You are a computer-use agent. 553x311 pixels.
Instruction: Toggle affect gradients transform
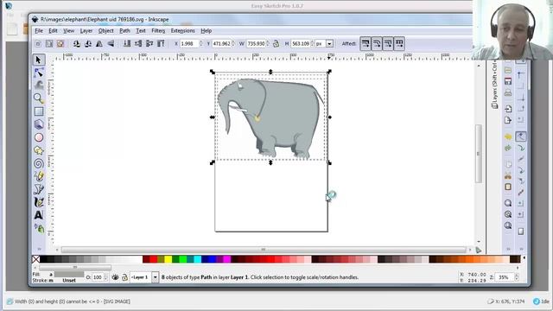click(x=388, y=44)
